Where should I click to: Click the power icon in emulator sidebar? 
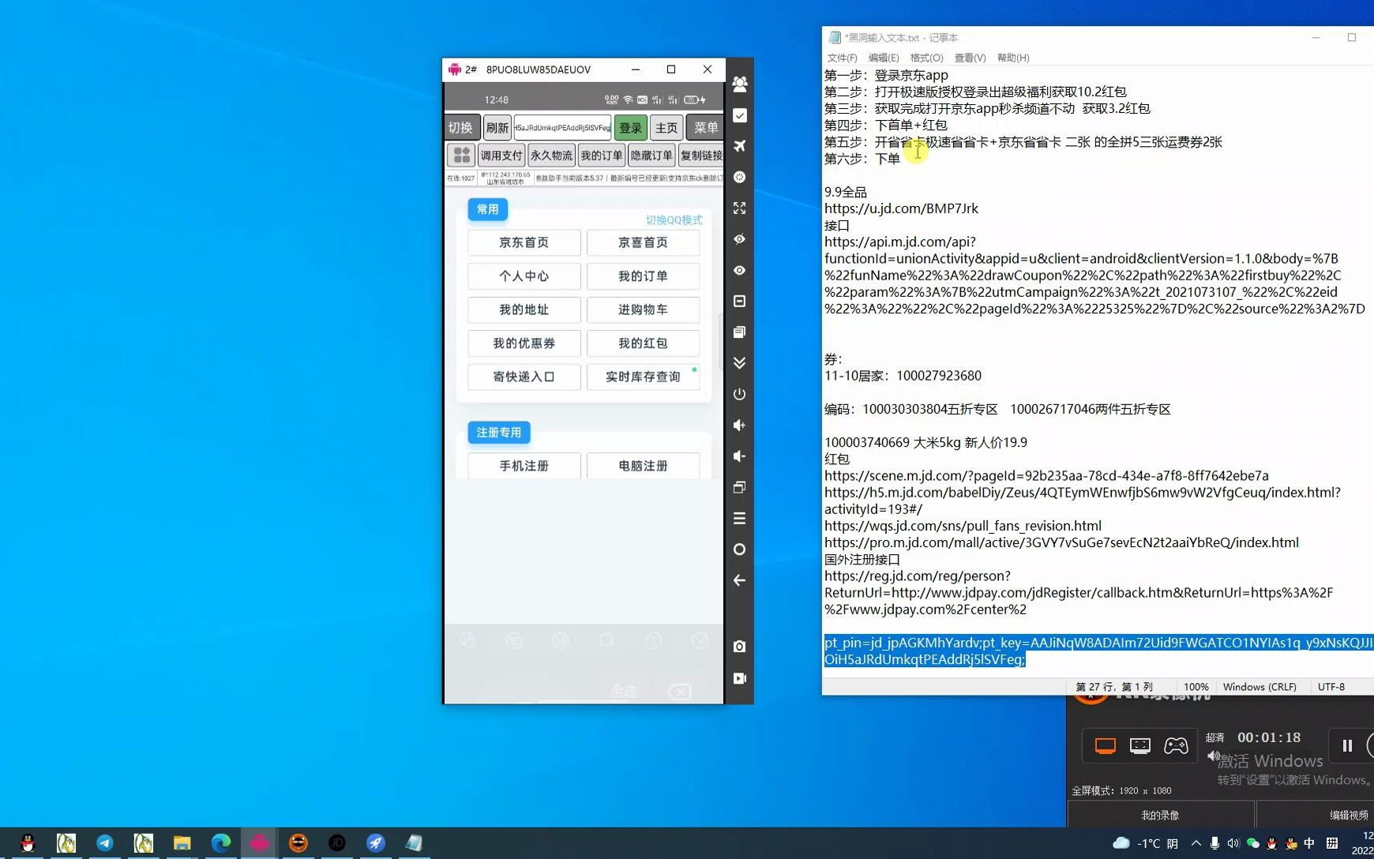tap(739, 394)
